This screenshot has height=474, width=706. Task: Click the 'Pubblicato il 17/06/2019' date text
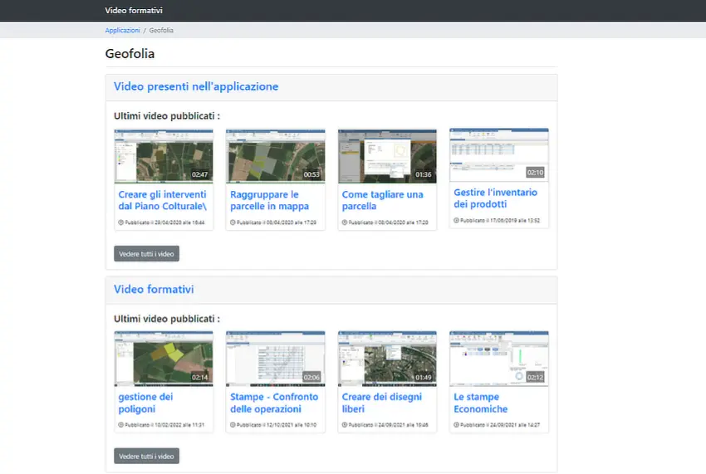tap(500, 221)
